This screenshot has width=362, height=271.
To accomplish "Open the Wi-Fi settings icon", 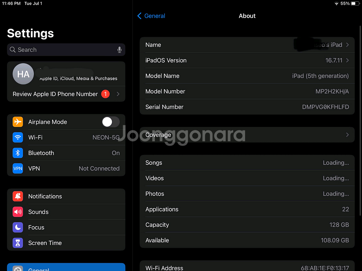I will point(18,137).
